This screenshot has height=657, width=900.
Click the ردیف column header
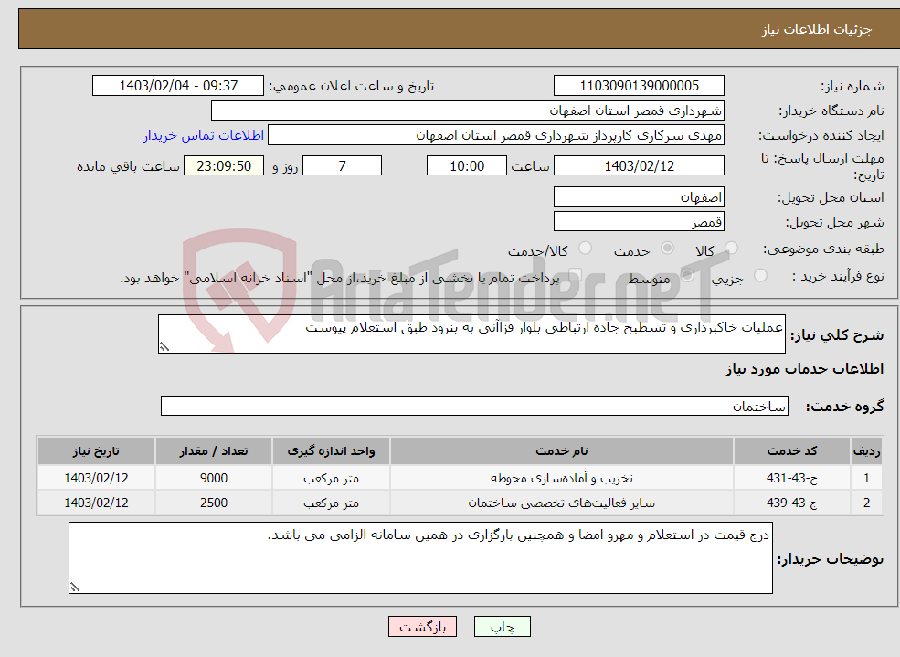(866, 451)
